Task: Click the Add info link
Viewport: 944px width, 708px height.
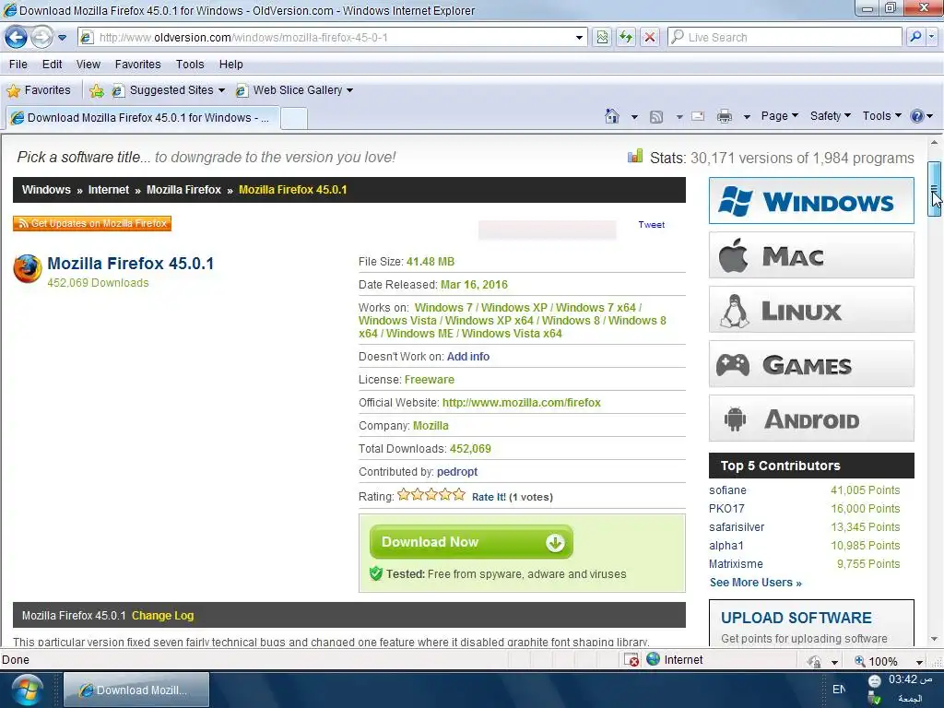Action: click(467, 357)
